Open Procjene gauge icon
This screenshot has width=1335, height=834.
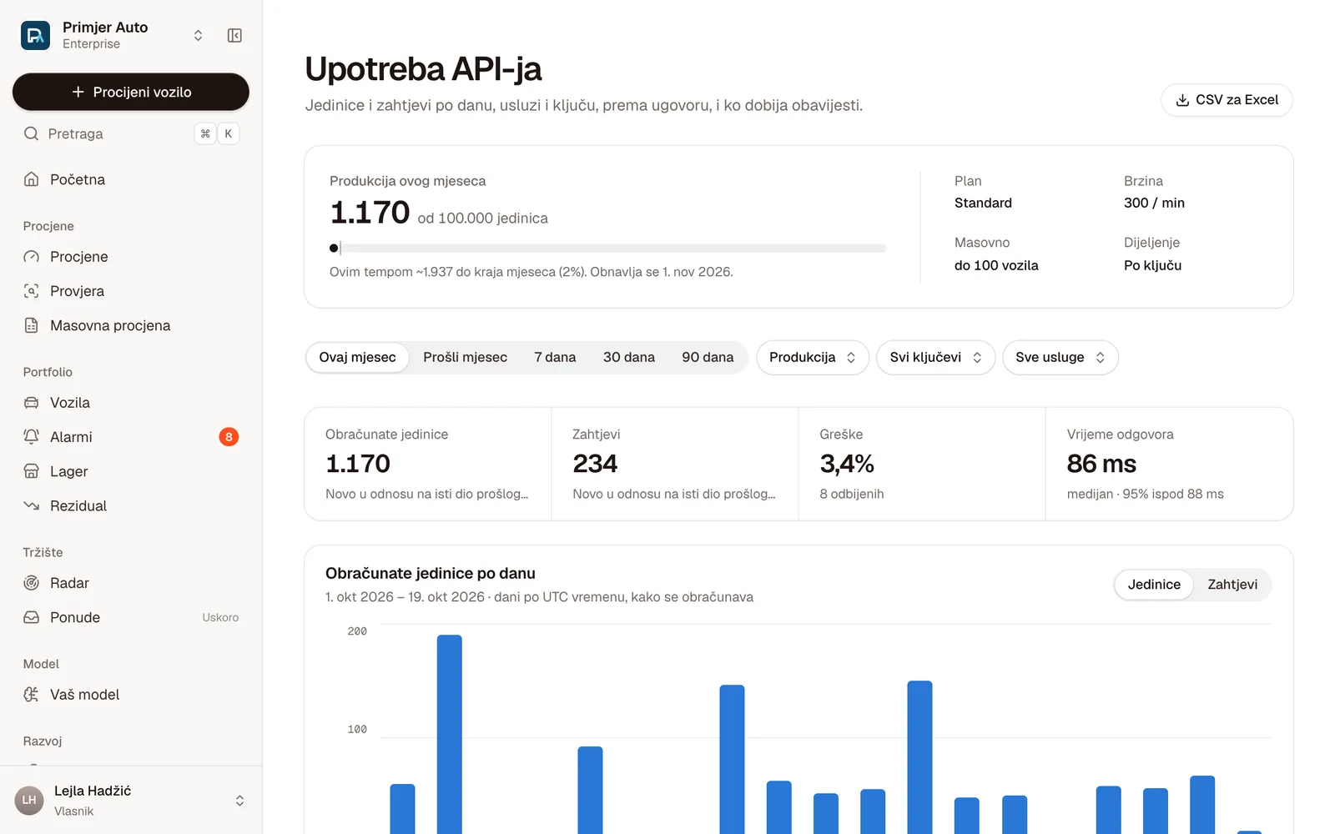(x=32, y=257)
